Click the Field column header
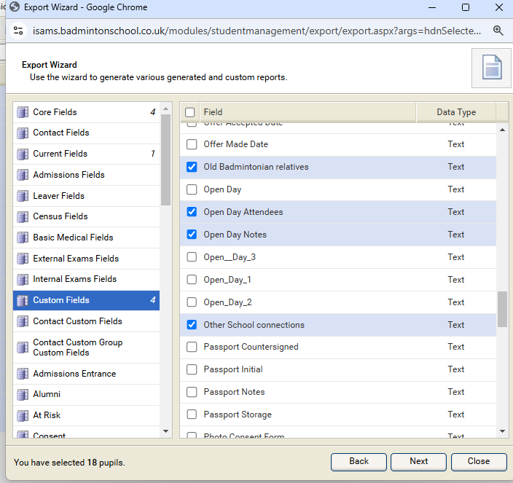 pyautogui.click(x=308, y=112)
